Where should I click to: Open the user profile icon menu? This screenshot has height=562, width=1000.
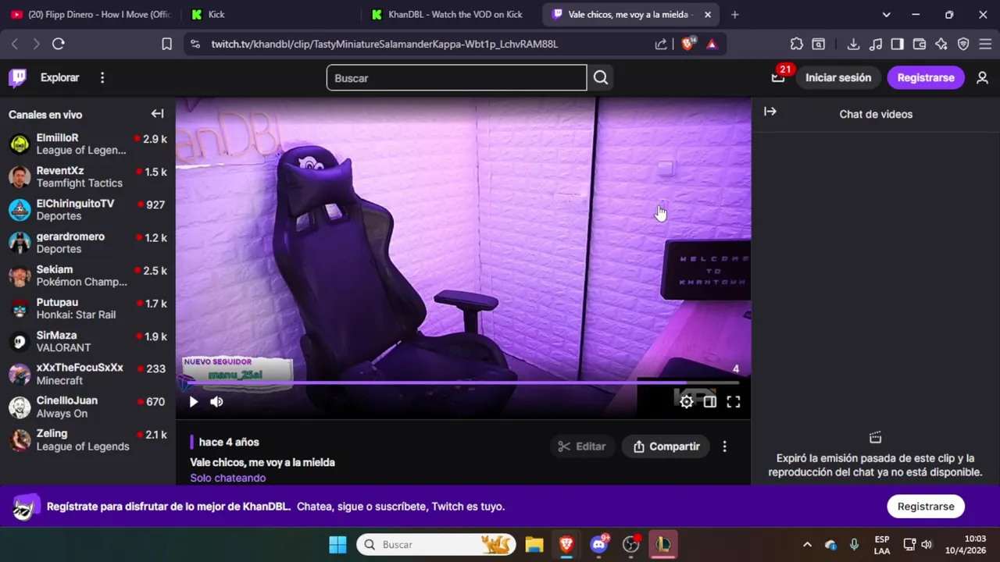click(983, 77)
